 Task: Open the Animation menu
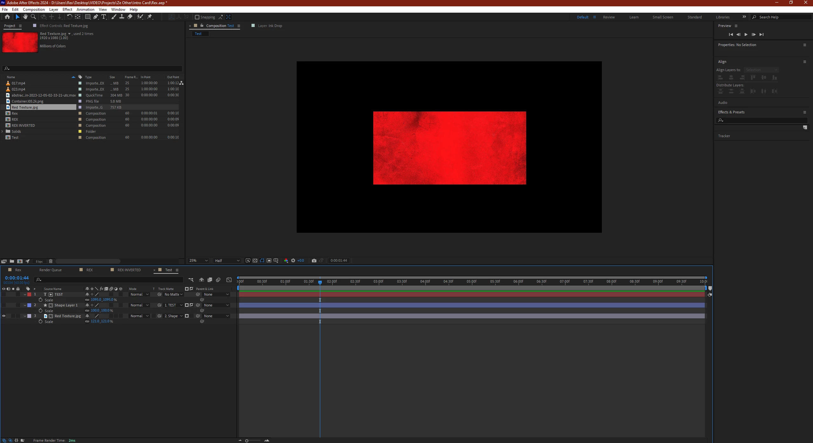pyautogui.click(x=85, y=10)
